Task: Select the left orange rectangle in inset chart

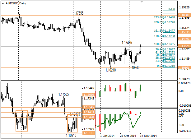Action: (x=22, y=121)
